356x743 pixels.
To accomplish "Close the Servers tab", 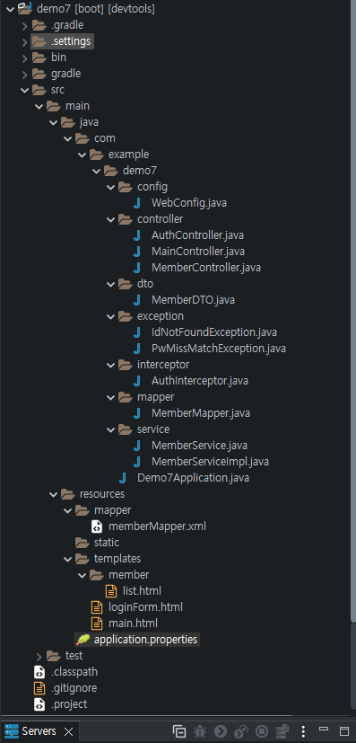I will pos(68,732).
